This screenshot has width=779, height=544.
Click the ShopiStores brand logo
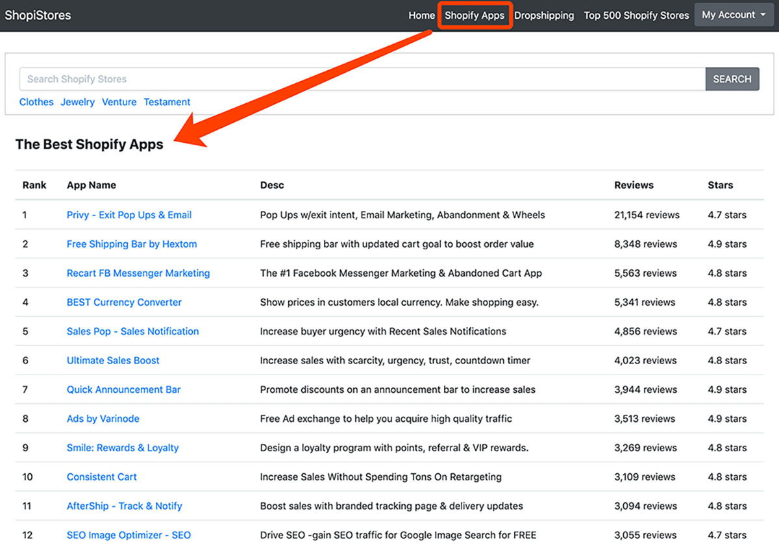coord(38,15)
